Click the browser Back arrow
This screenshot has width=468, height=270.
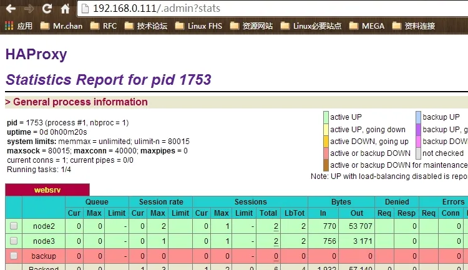tap(11, 9)
